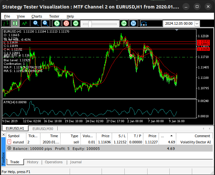Open the Operations tab in Toolbox

(x=54, y=162)
